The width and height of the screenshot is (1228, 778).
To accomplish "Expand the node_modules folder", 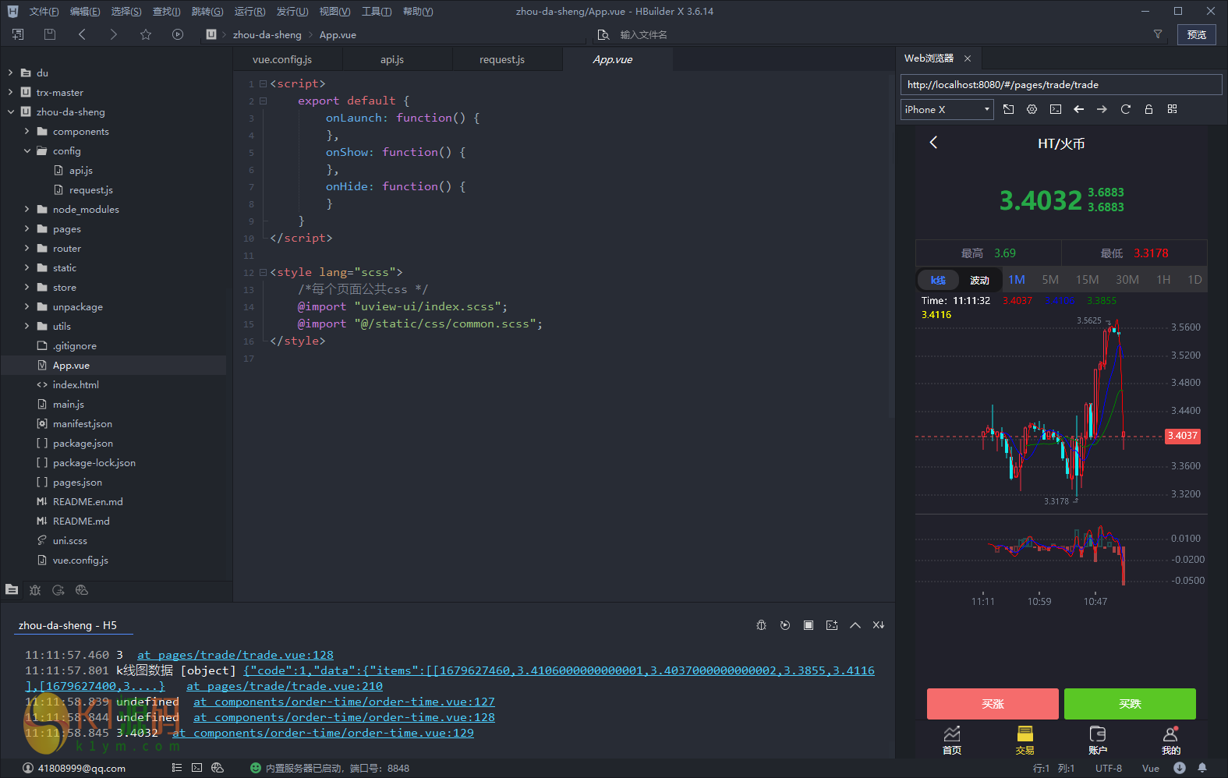I will click(x=27, y=209).
